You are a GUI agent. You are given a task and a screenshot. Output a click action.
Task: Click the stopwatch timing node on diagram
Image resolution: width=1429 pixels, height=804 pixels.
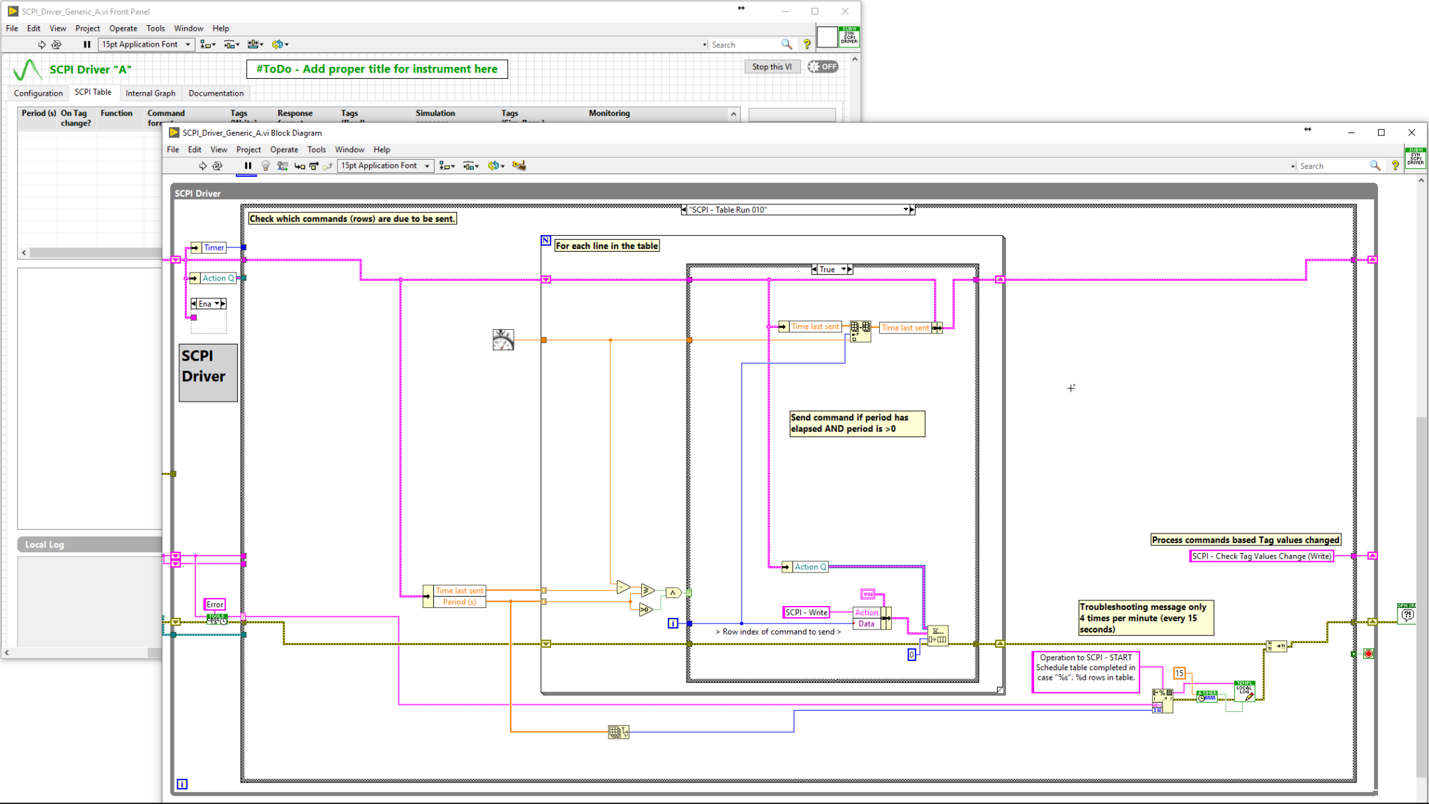(x=503, y=340)
